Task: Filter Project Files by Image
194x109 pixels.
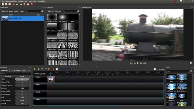Action: click(22, 11)
